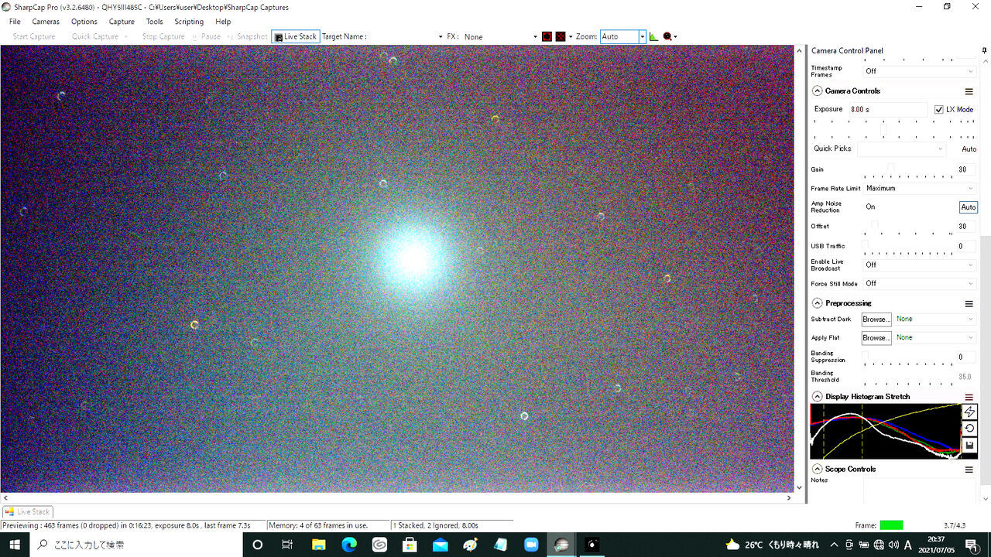Open the image histogram toolbar icon

point(653,36)
